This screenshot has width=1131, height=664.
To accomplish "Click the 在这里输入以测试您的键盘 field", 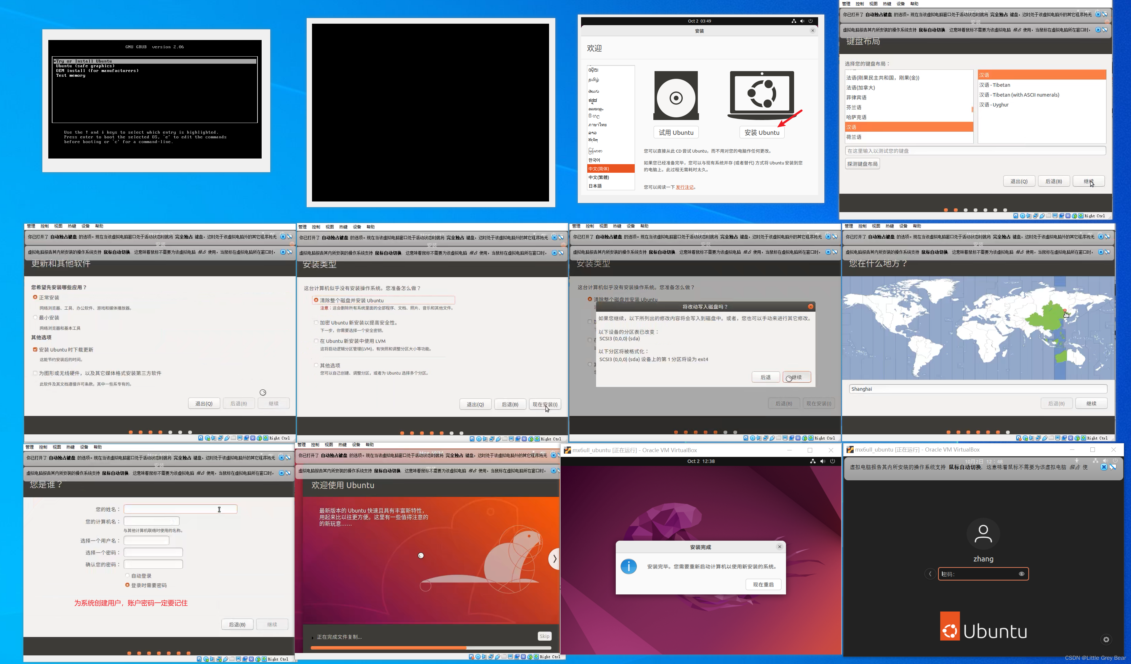I will 975,151.
